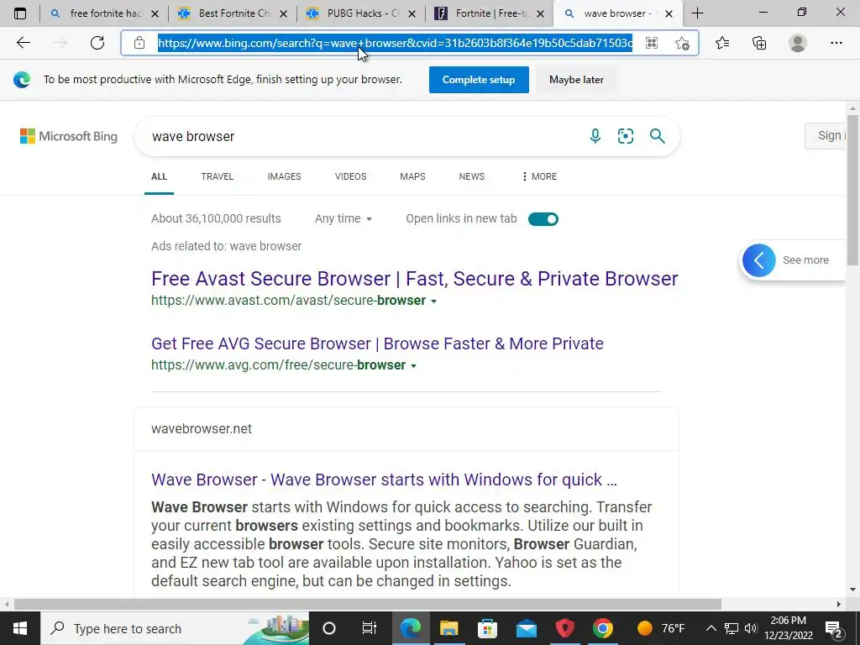Viewport: 860px width, 645px height.
Task: Open Free Avast Secure Browser link
Action: click(x=415, y=279)
